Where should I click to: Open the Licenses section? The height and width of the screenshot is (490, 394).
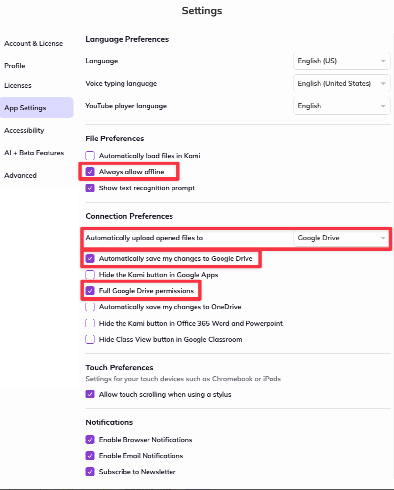click(x=18, y=85)
